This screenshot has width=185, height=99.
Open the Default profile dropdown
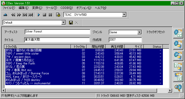coord(64,23)
